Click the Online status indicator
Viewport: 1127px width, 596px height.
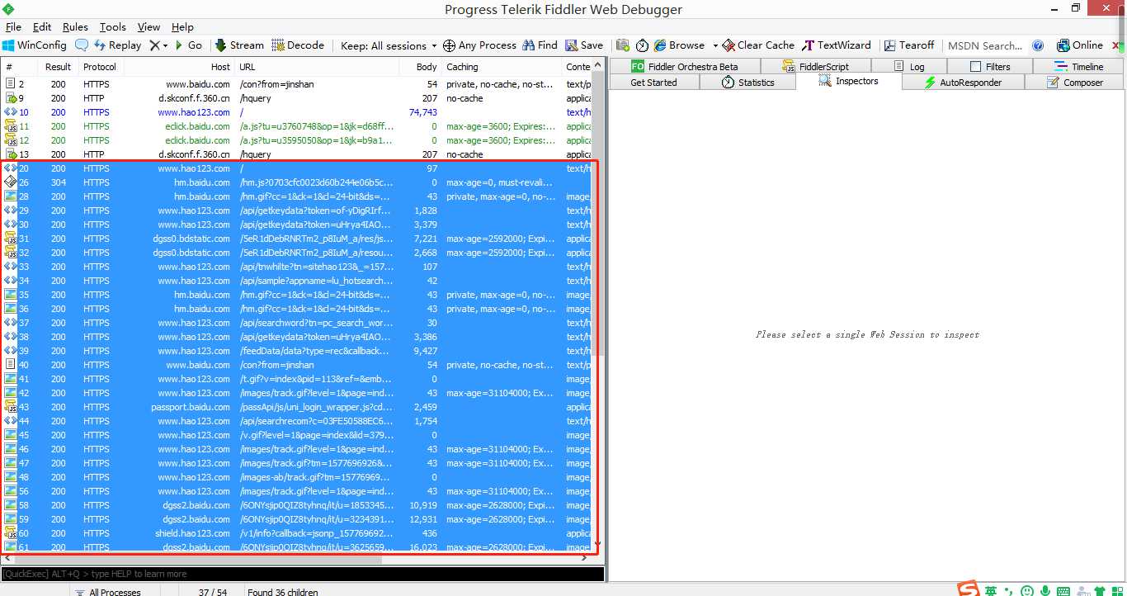point(1079,45)
